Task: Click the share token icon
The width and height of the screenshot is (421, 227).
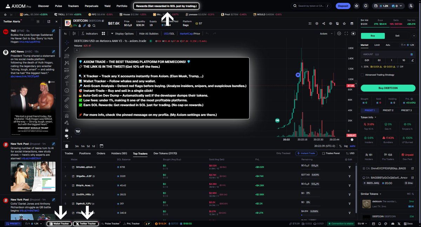Action: point(323,24)
